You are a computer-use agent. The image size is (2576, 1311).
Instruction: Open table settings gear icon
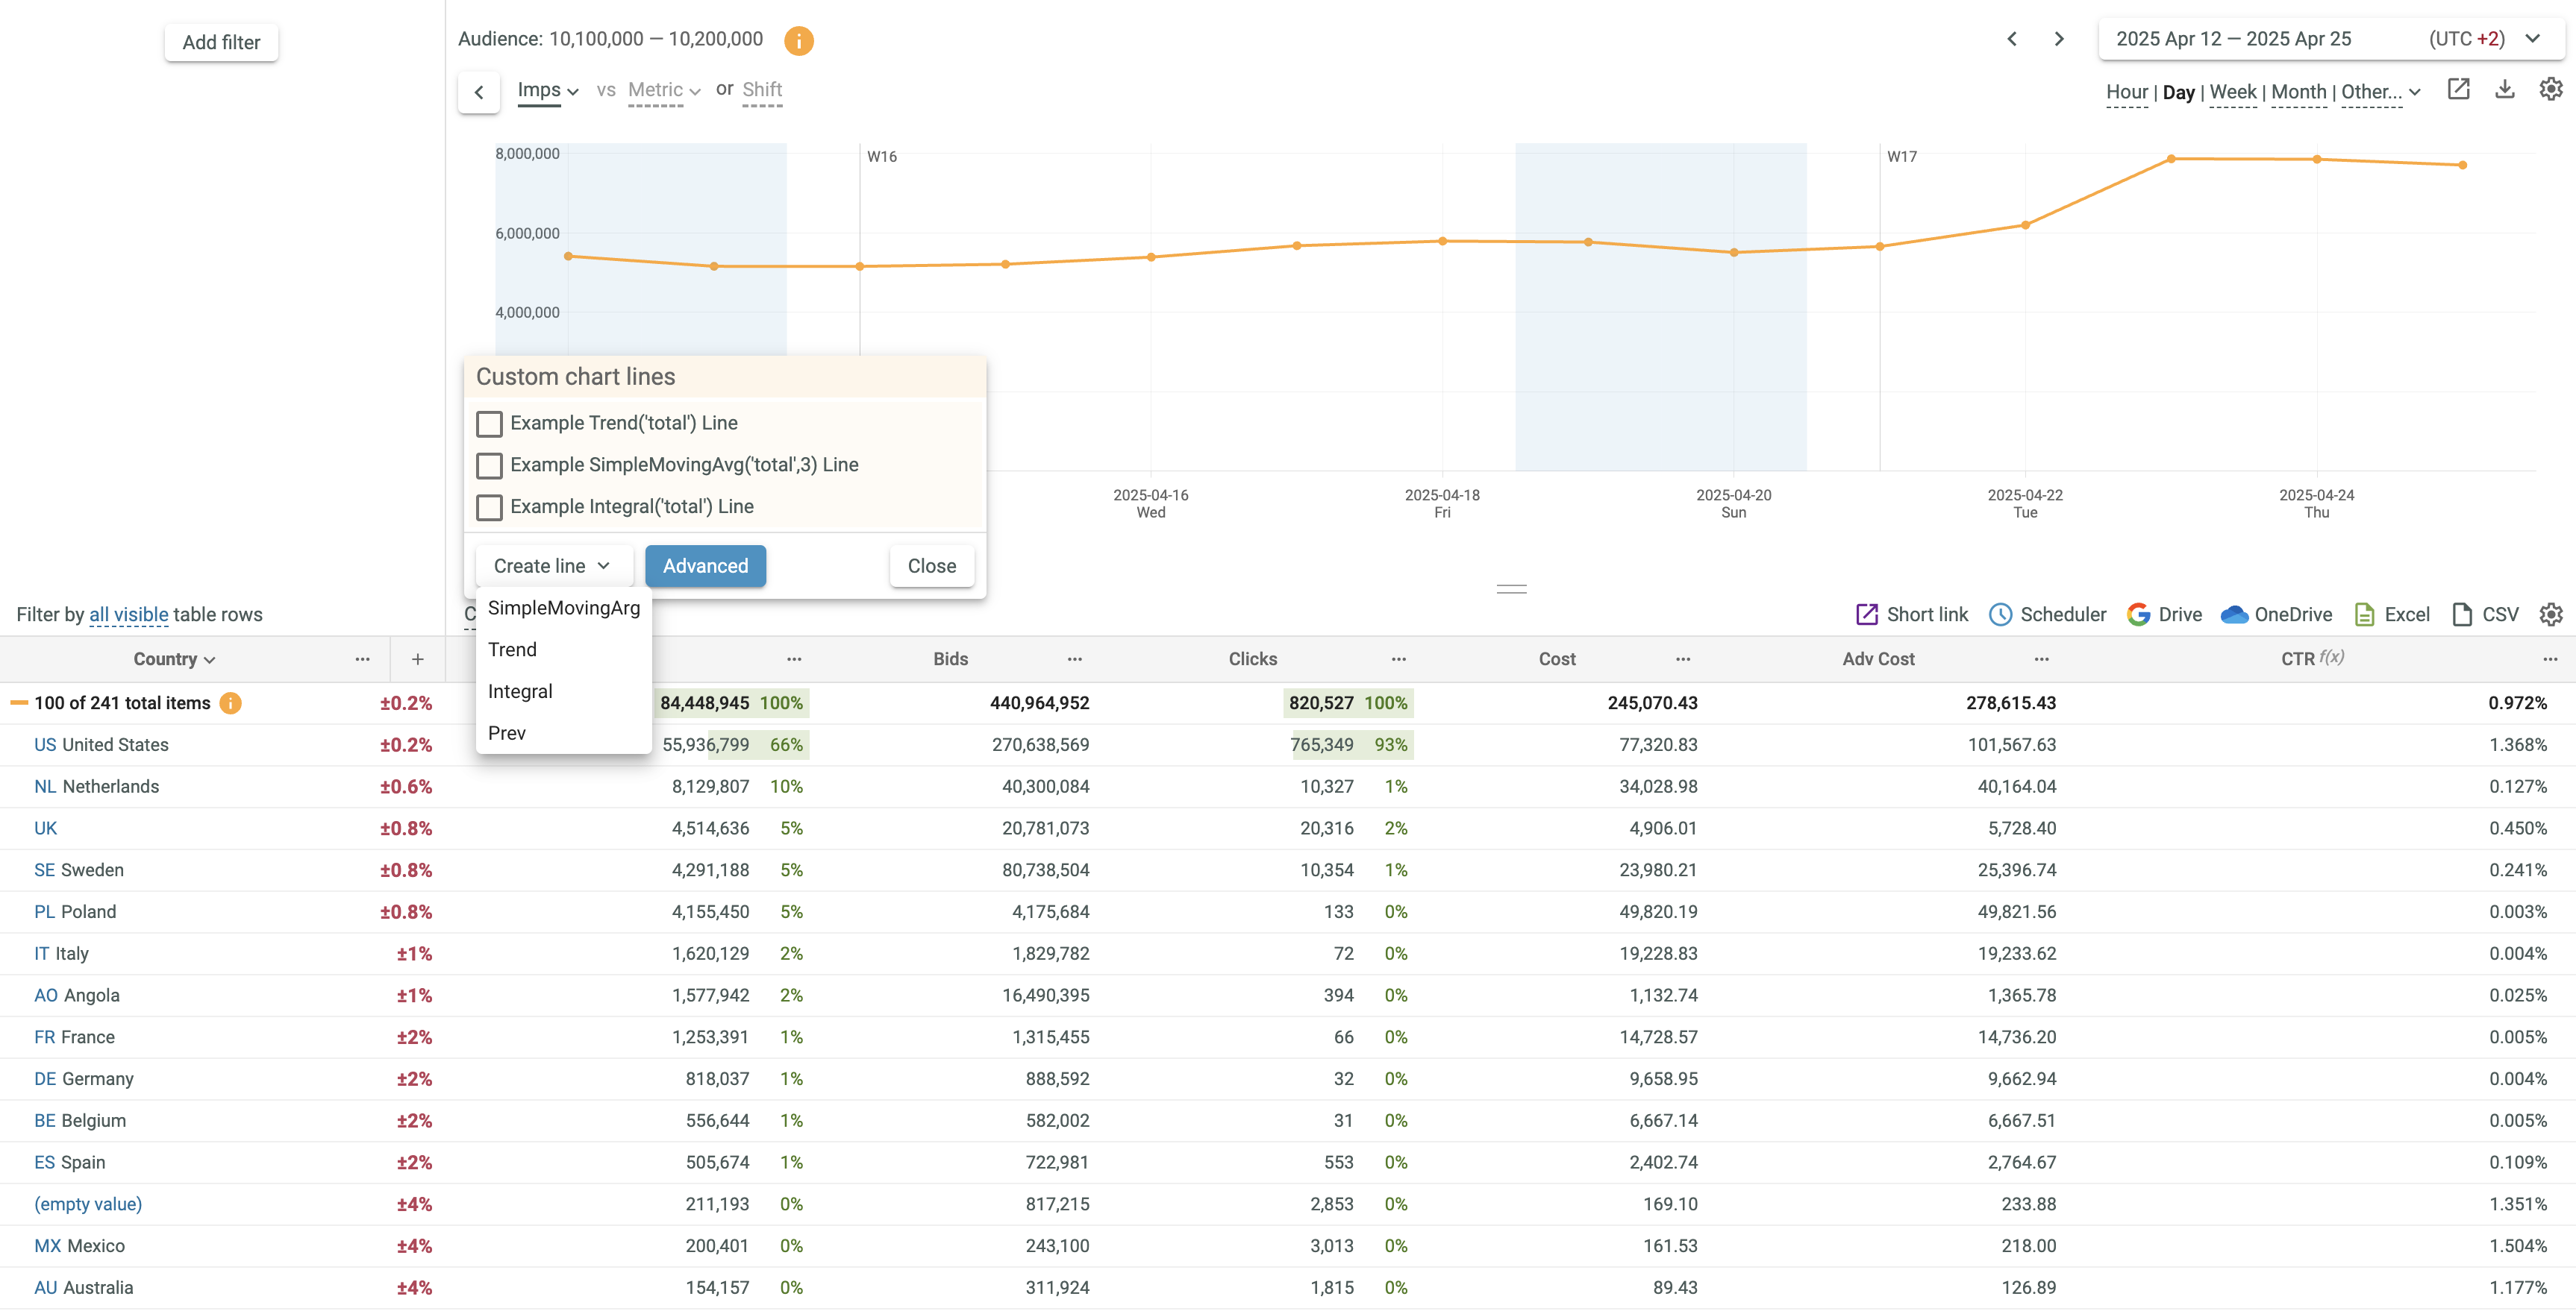(2550, 614)
